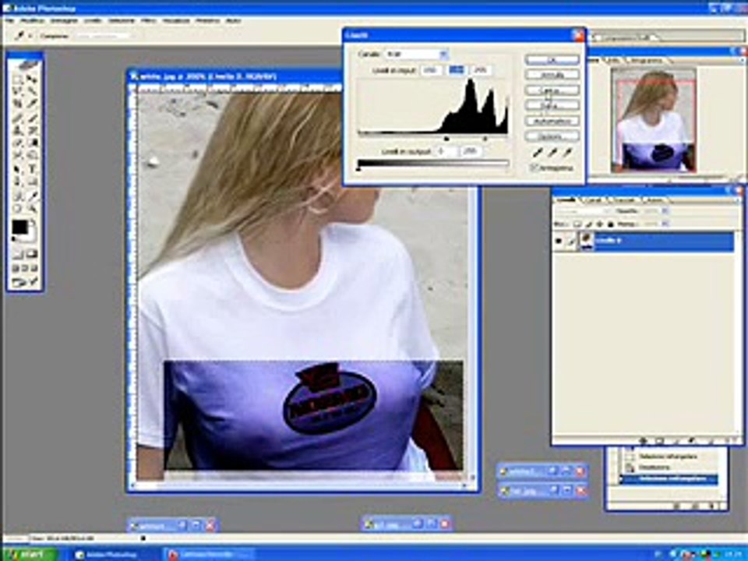748x561 pixels.
Task: Open the layer Opacity arrow
Action: (665, 211)
